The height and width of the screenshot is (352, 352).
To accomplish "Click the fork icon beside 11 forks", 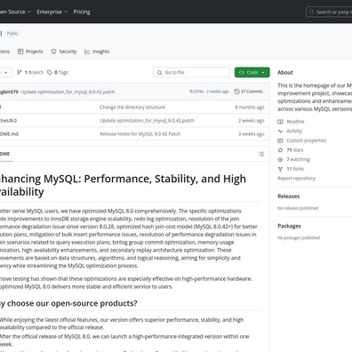I will pyautogui.click(x=280, y=169).
